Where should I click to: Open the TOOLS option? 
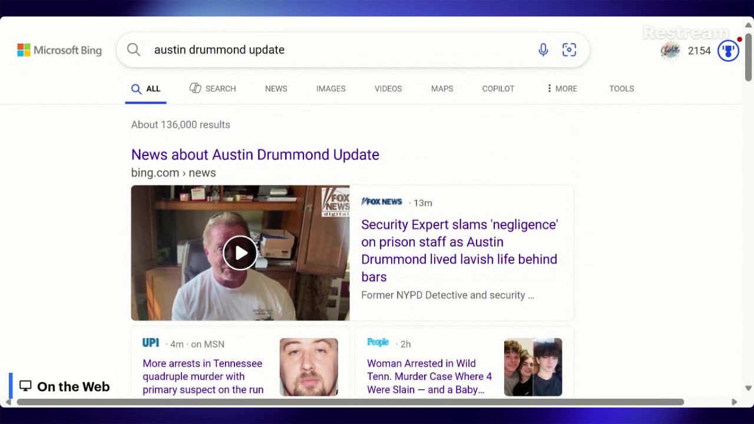tap(621, 88)
